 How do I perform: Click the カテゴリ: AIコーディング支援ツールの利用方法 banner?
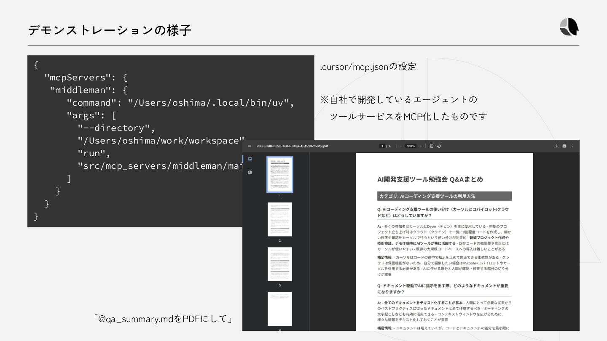pyautogui.click(x=444, y=196)
